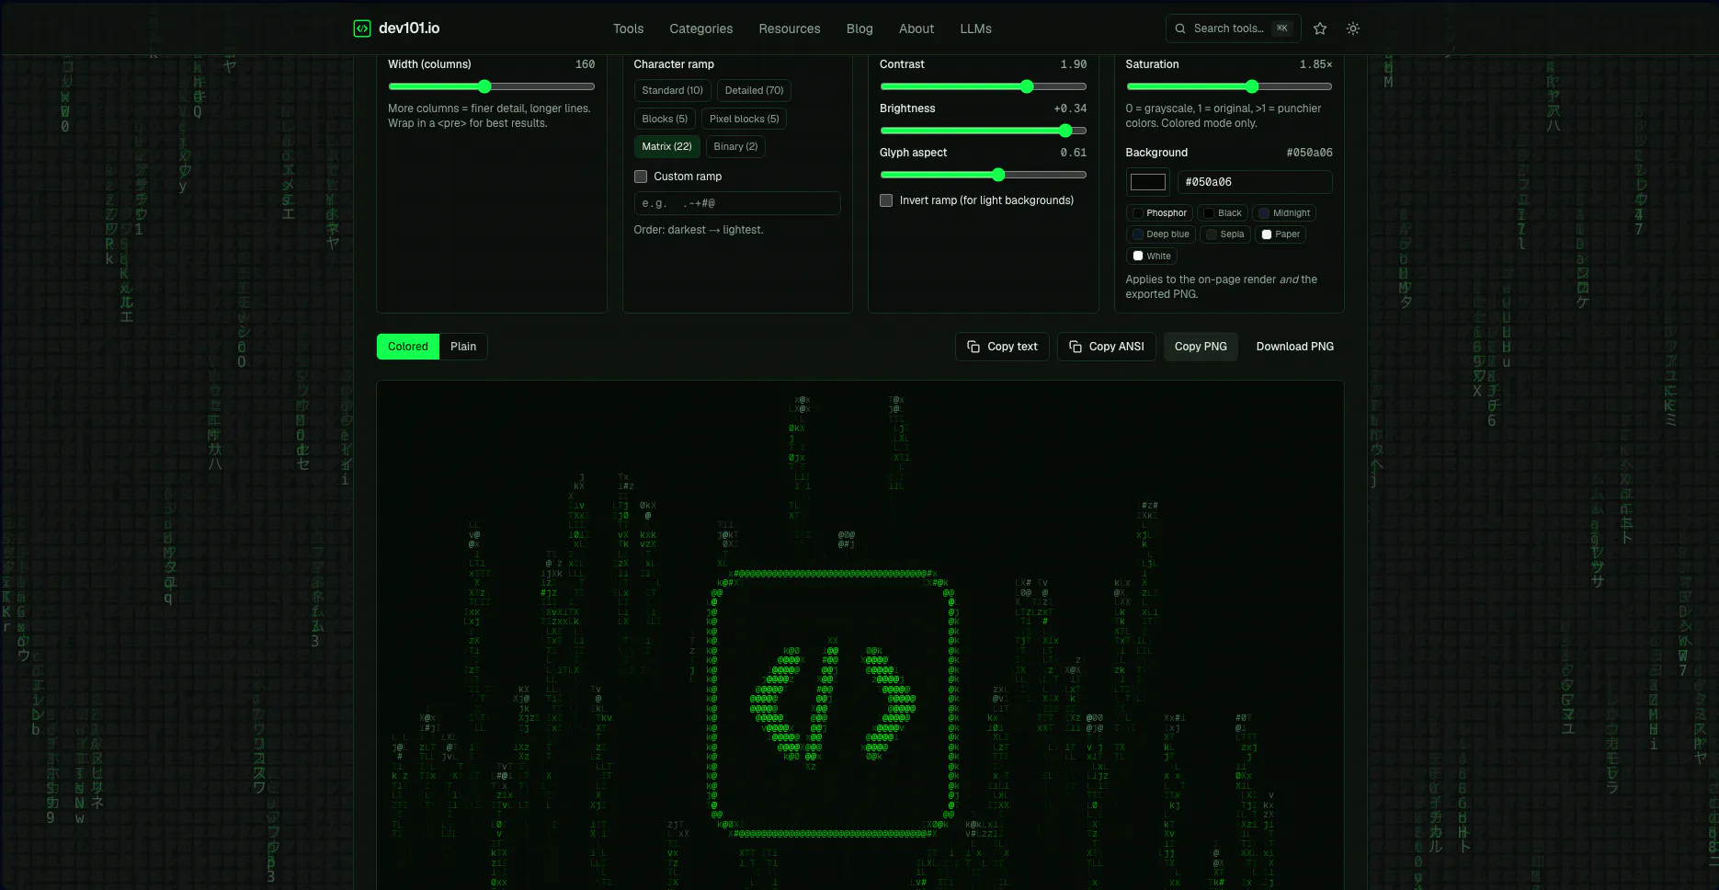Open the Tools menu
This screenshot has width=1719, height=890.
[x=629, y=29]
